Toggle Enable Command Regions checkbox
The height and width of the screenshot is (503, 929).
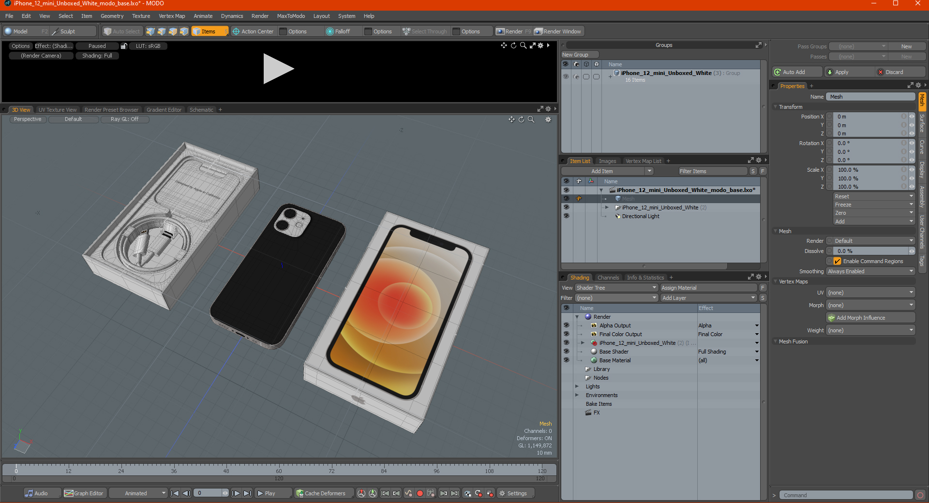click(837, 261)
